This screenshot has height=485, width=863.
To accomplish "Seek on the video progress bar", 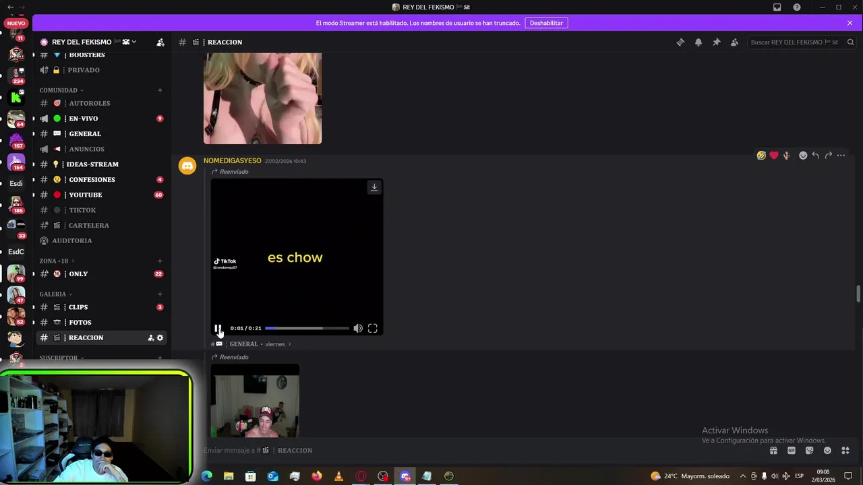I will (x=307, y=329).
